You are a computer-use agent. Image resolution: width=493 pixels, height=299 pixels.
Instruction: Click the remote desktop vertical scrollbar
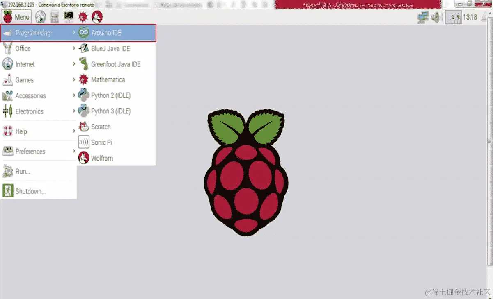489,142
